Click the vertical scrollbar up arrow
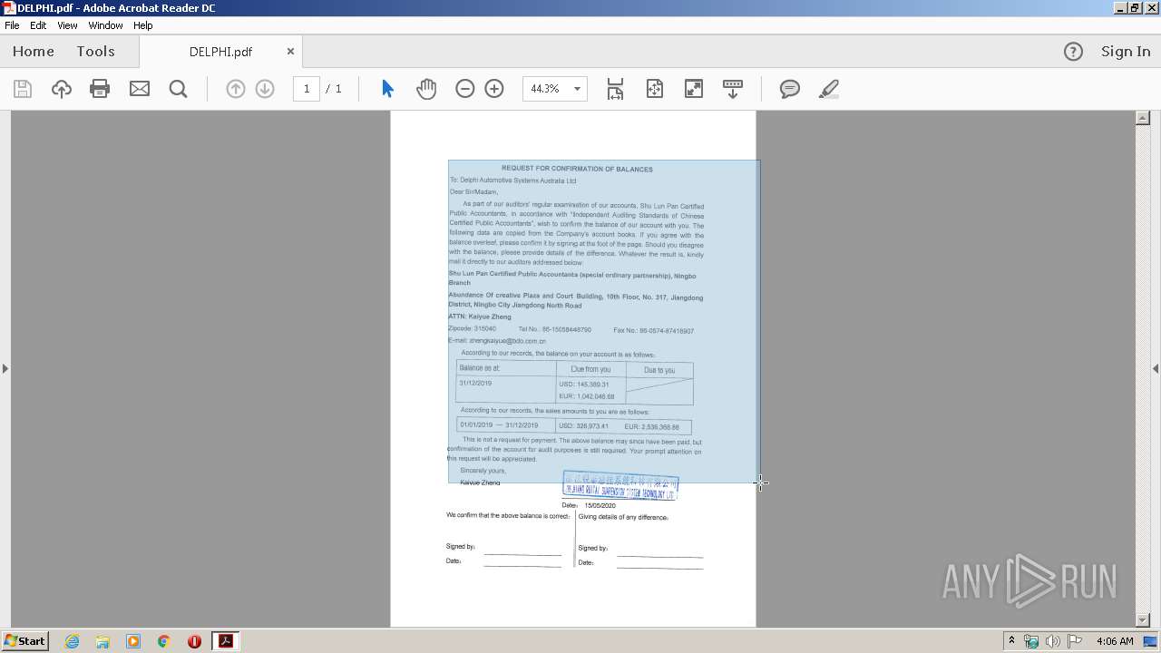Image resolution: width=1161 pixels, height=653 pixels. [1143, 118]
